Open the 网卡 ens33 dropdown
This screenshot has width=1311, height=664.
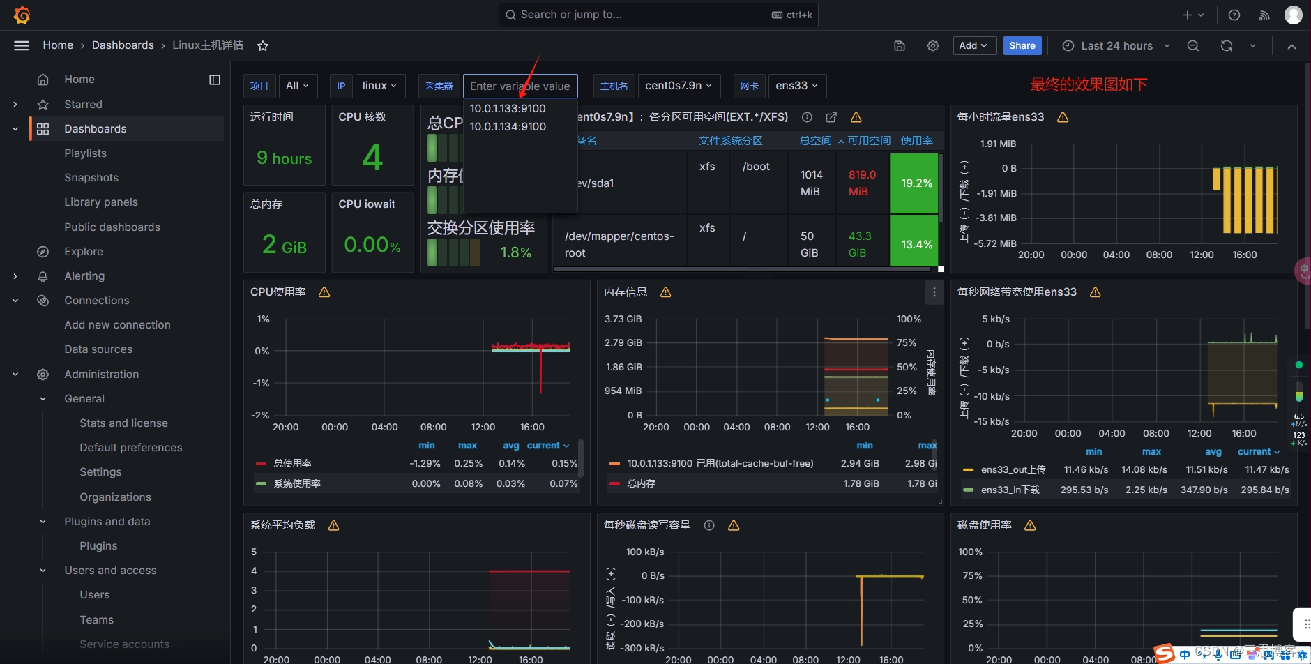pyautogui.click(x=797, y=86)
